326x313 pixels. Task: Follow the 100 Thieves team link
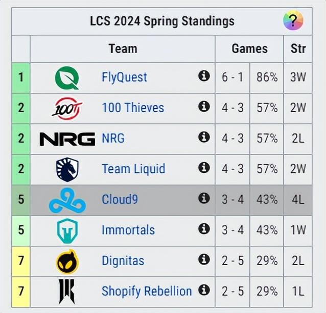(133, 108)
